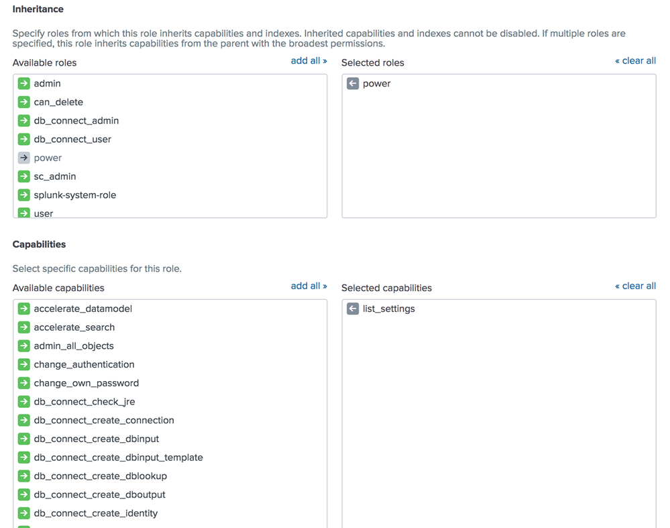Remove list_settings capability using left arrow
The image size is (670, 528).
(353, 309)
